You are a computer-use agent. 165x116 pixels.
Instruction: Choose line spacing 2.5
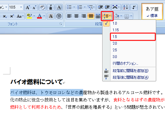(x=129, y=50)
